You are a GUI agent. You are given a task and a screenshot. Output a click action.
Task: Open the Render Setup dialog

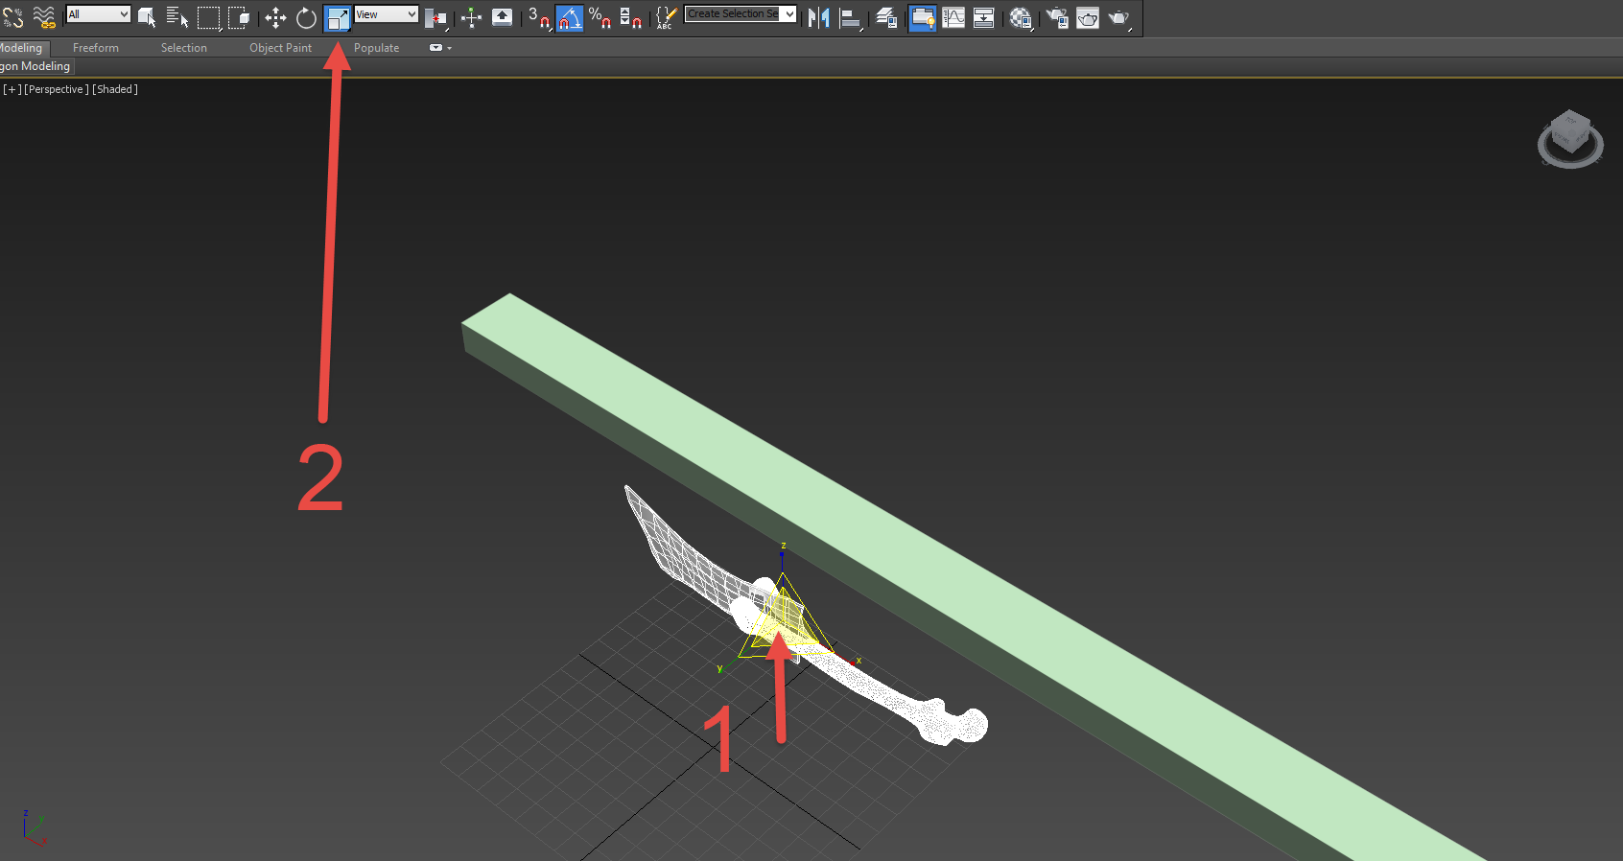tap(1057, 17)
